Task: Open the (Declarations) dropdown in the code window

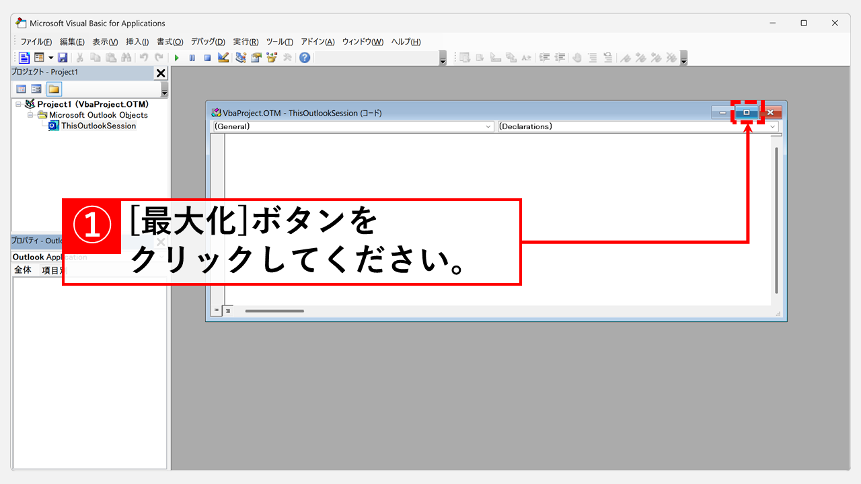Action: [x=774, y=126]
